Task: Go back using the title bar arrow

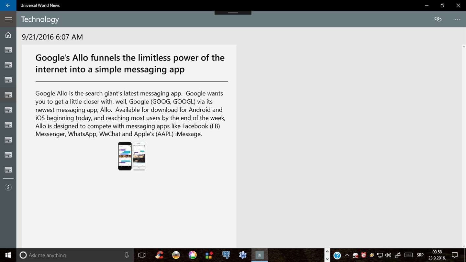Action: 8,5
